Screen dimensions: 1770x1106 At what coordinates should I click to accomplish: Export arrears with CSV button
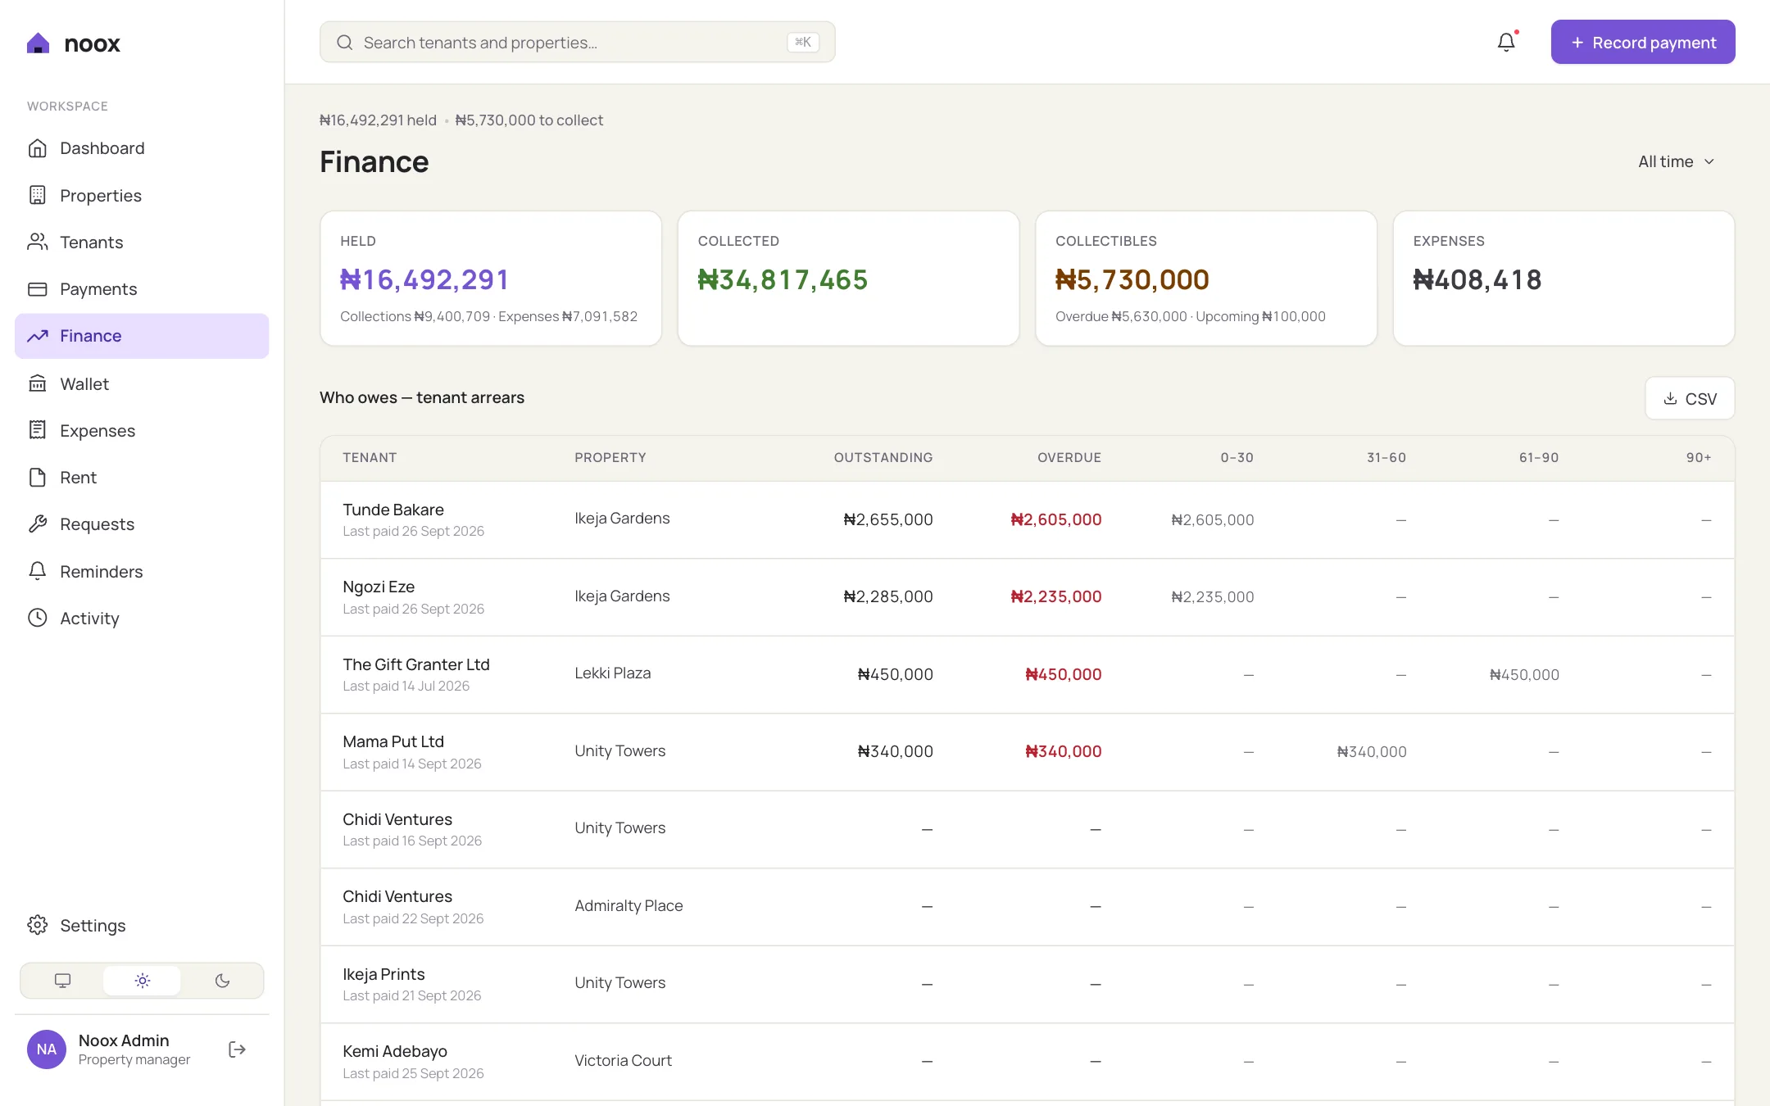click(1690, 399)
